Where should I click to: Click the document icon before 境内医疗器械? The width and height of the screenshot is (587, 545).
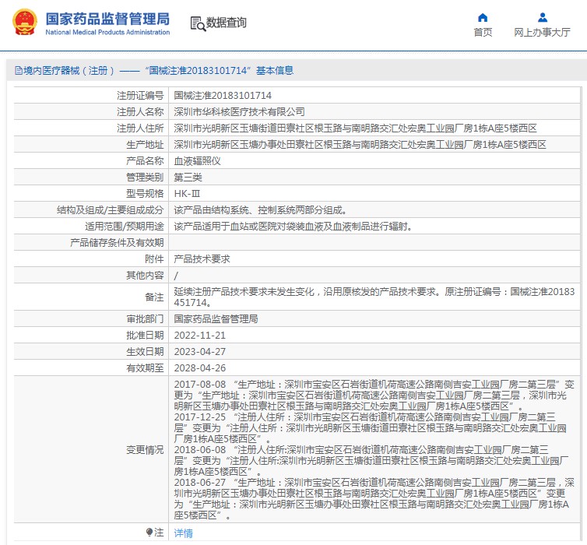17,71
